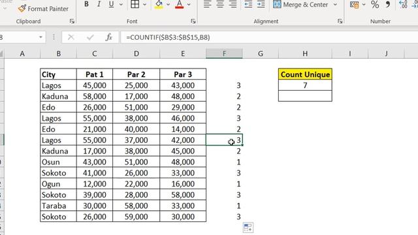Image resolution: width=418 pixels, height=235 pixels.
Task: Select the cell with 45,000 in Lagos row
Action: coord(95,86)
